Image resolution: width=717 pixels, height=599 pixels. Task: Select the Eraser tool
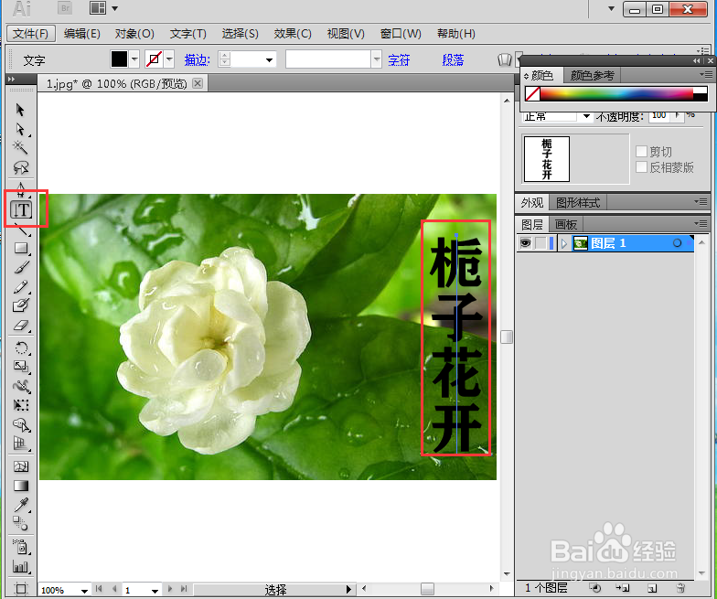click(21, 326)
